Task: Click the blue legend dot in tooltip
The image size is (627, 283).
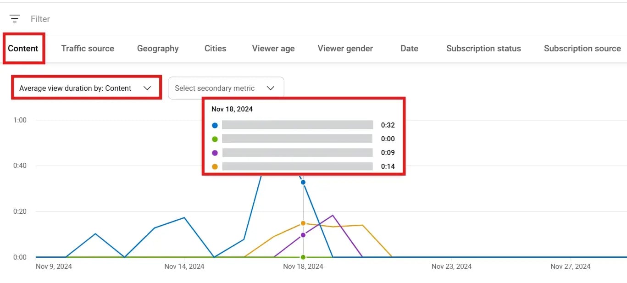Action: 215,125
